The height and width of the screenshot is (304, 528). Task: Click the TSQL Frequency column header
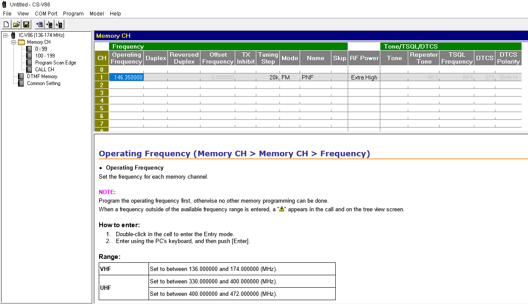click(x=457, y=58)
